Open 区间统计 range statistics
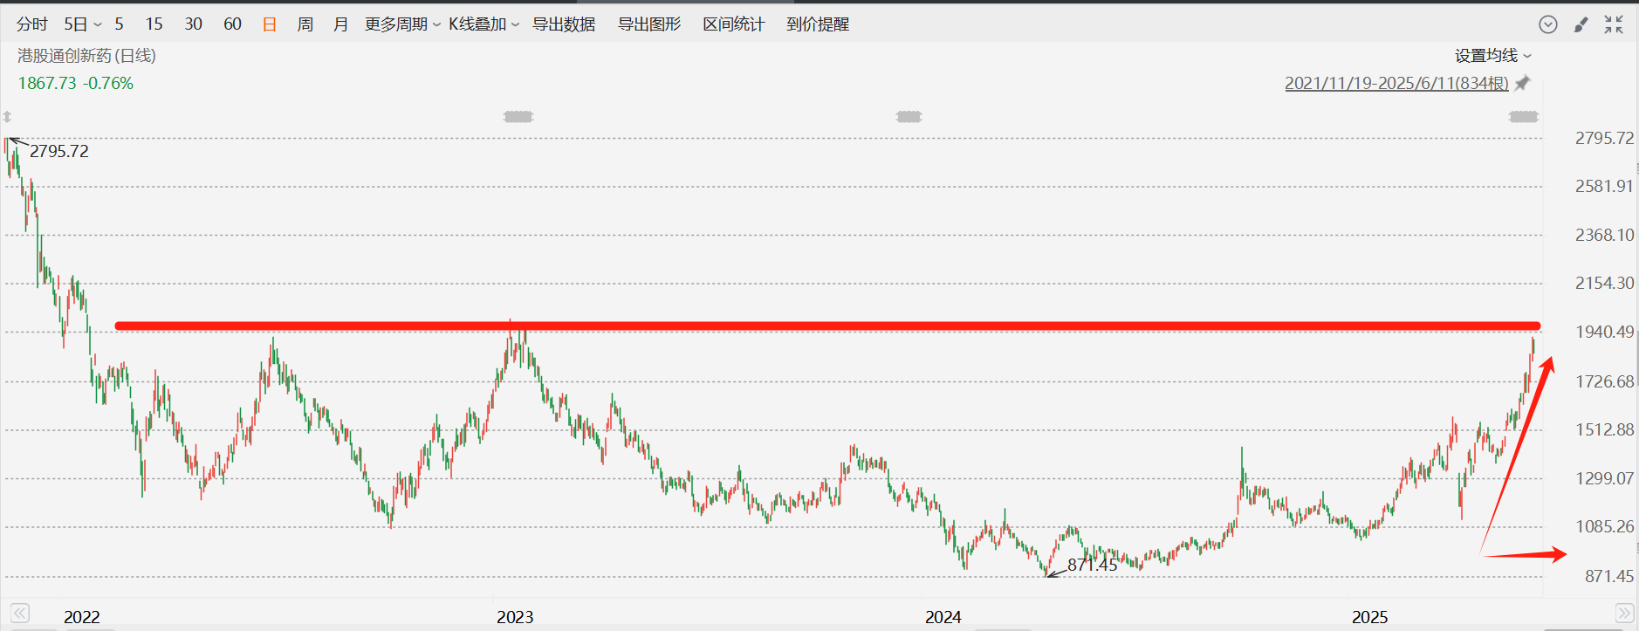Viewport: 1639px width, 631px height. [x=734, y=24]
